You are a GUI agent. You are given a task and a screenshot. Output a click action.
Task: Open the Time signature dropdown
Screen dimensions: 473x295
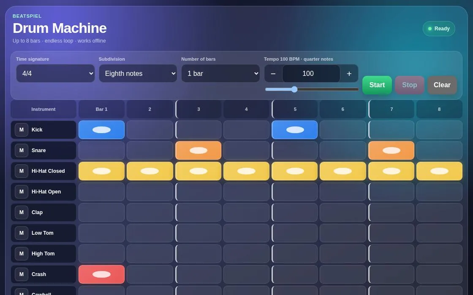(55, 73)
